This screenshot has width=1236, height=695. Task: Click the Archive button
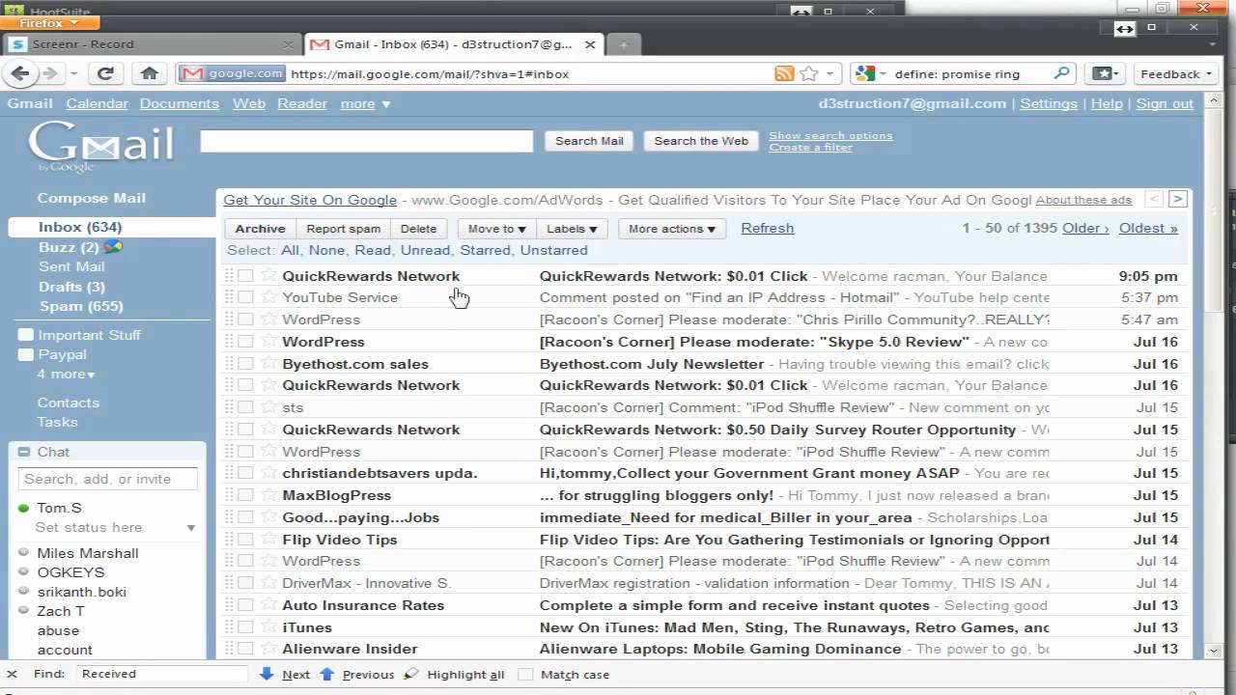260,229
